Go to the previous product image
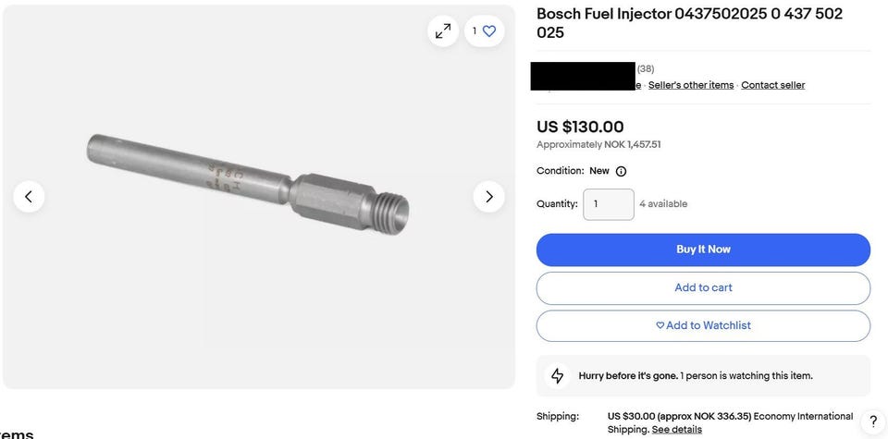The width and height of the screenshot is (888, 439). 29,196
